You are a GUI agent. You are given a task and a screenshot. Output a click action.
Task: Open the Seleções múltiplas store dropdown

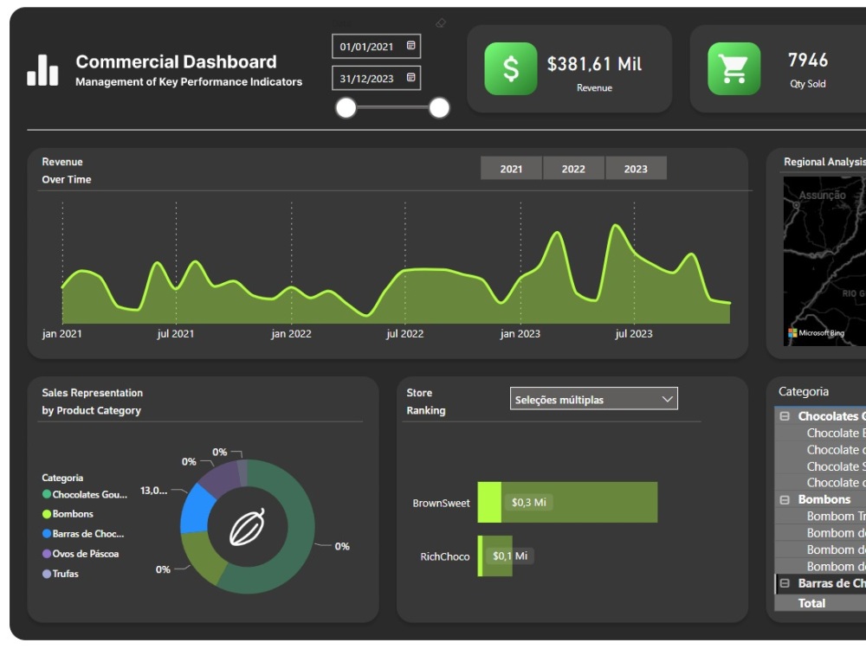[594, 399]
